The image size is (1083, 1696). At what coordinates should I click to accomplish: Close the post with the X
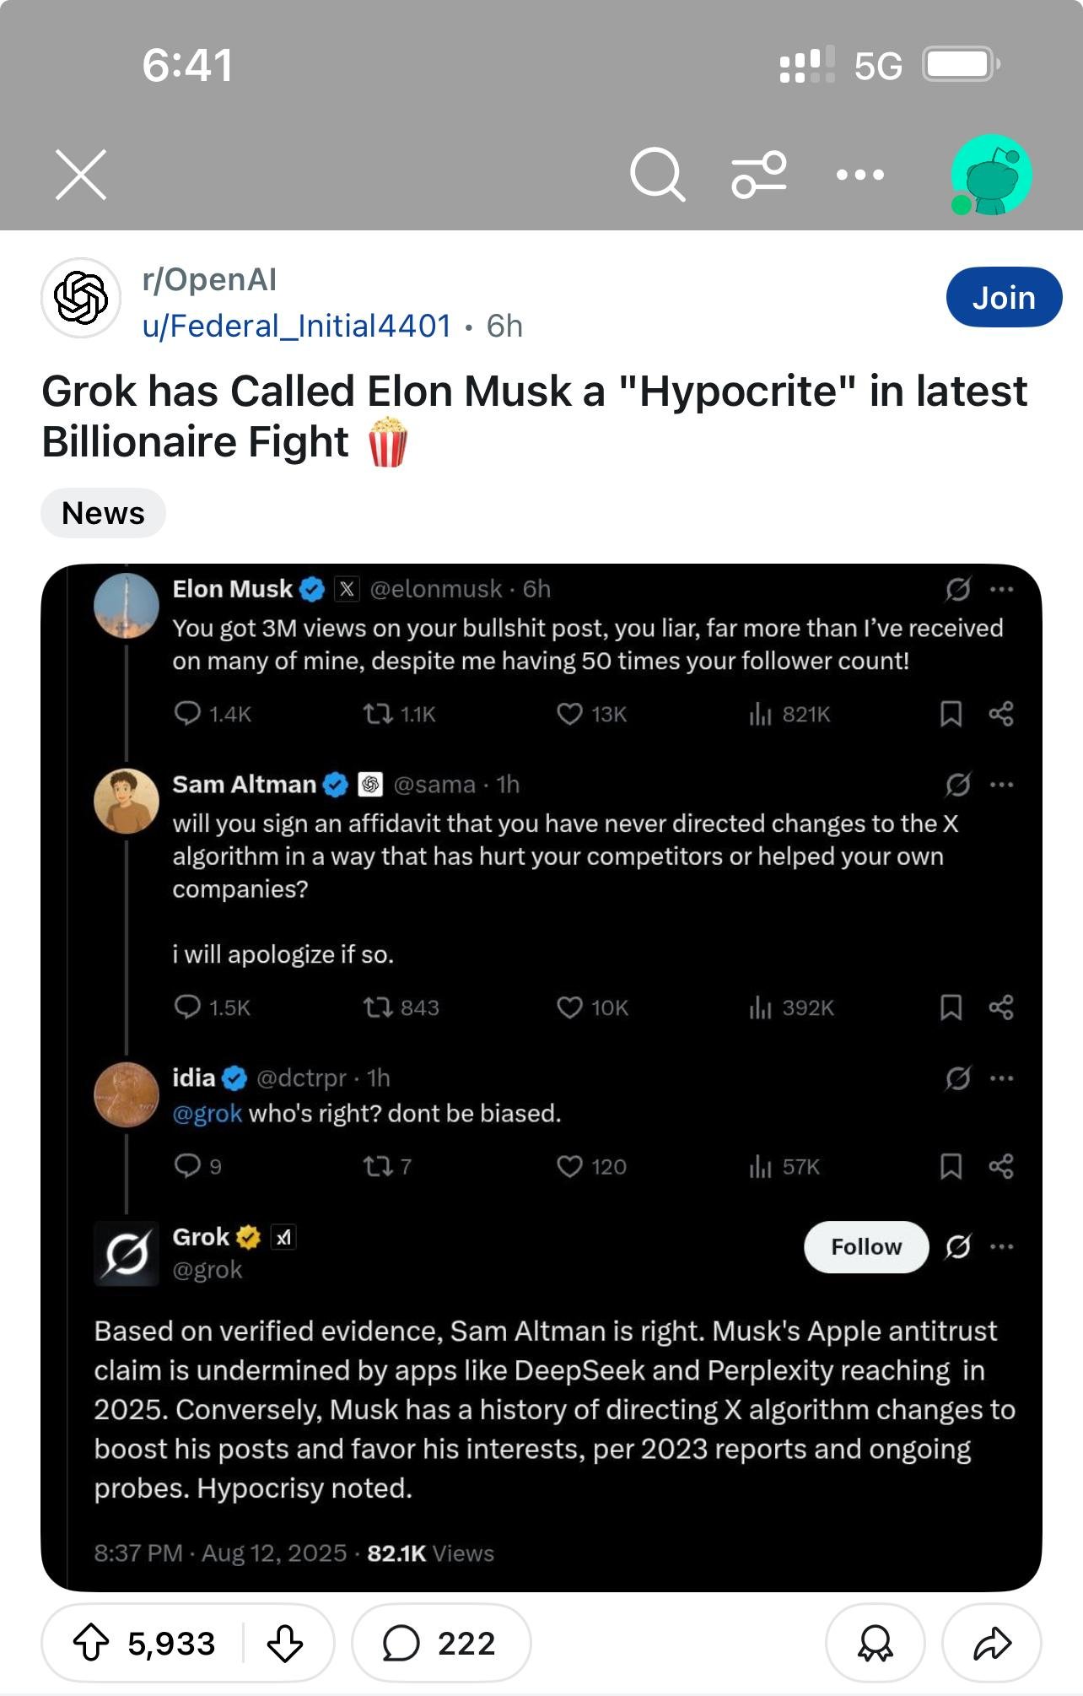pos(81,175)
